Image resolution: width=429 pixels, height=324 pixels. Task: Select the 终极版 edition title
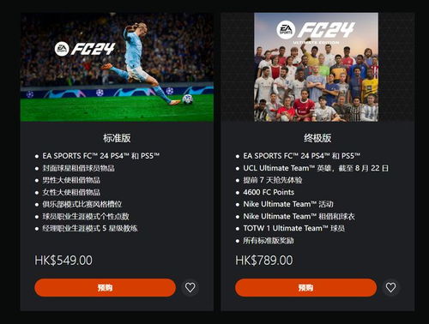coord(317,138)
